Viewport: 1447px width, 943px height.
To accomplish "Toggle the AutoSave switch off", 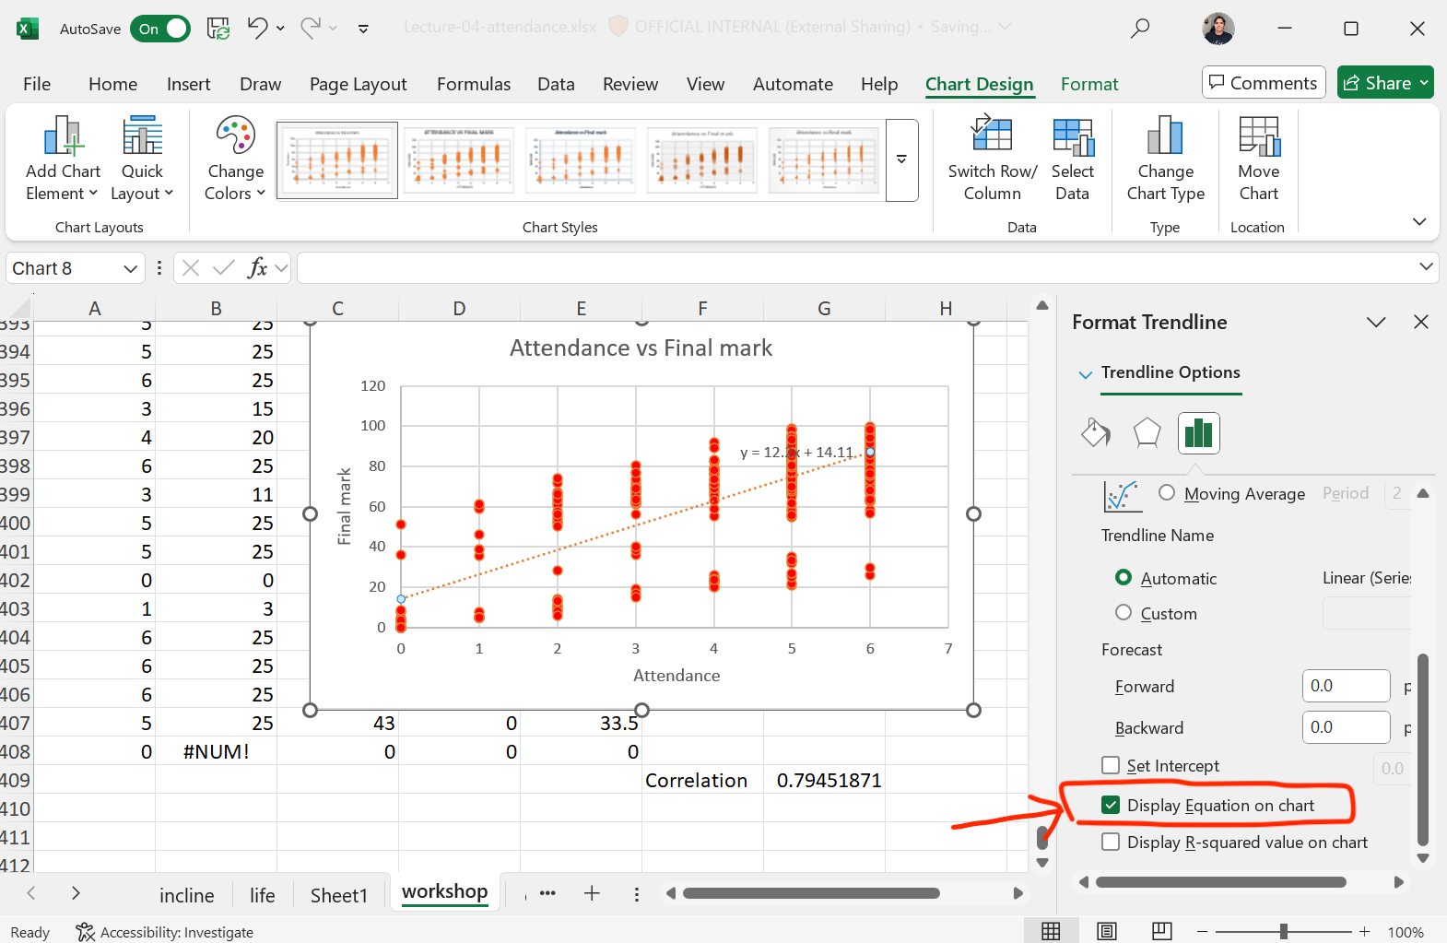I will click(160, 29).
